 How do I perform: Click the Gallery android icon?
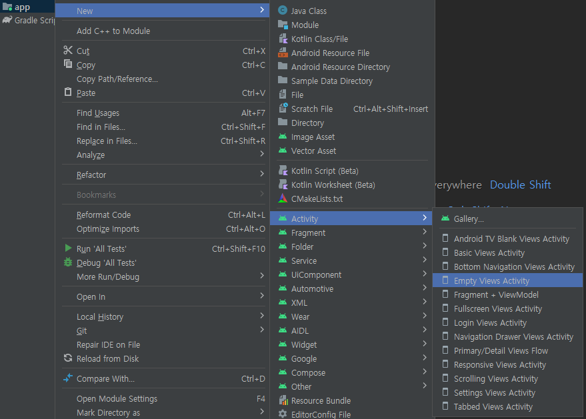(445, 218)
